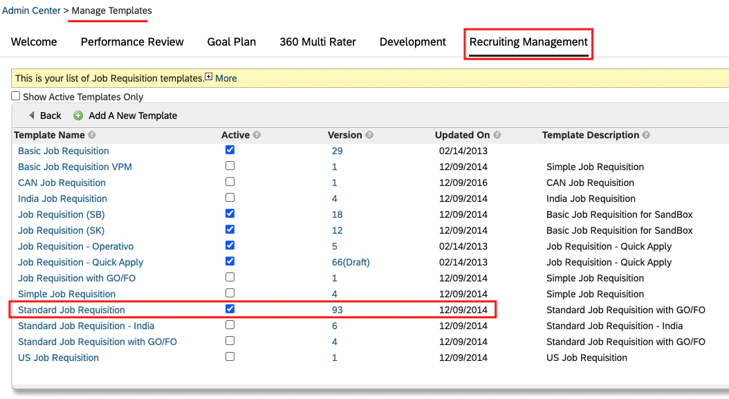
Task: Click the Add A New Template plus icon
Action: click(x=78, y=115)
